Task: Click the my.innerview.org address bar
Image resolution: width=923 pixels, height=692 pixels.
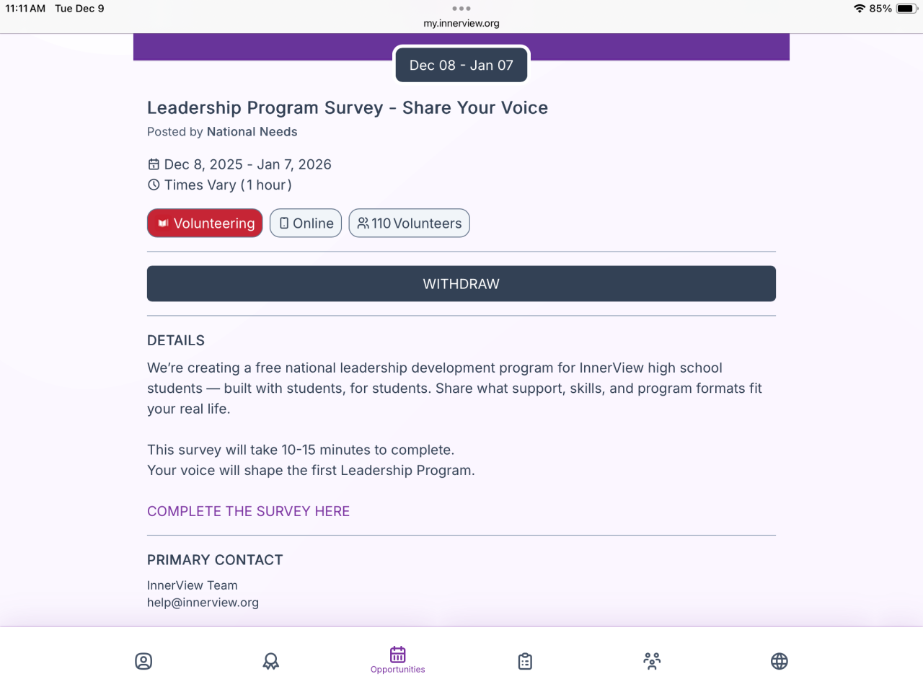Action: pos(461,23)
